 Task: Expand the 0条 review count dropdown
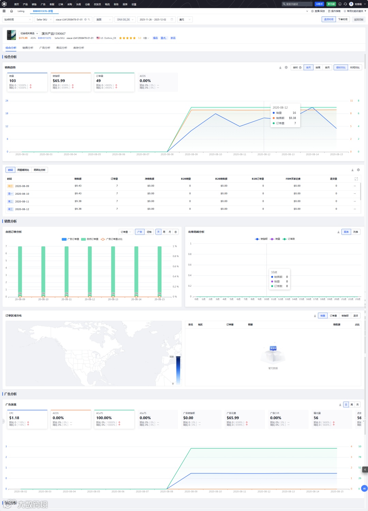[x=146, y=38]
